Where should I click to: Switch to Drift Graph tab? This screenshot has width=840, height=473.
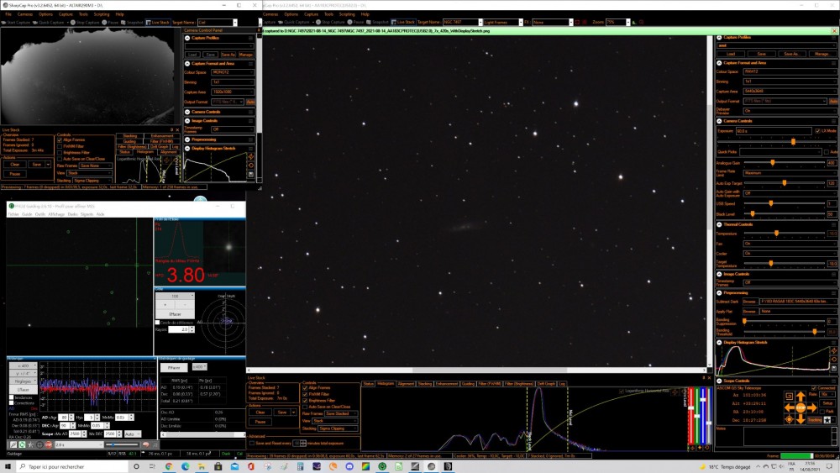[546, 384]
